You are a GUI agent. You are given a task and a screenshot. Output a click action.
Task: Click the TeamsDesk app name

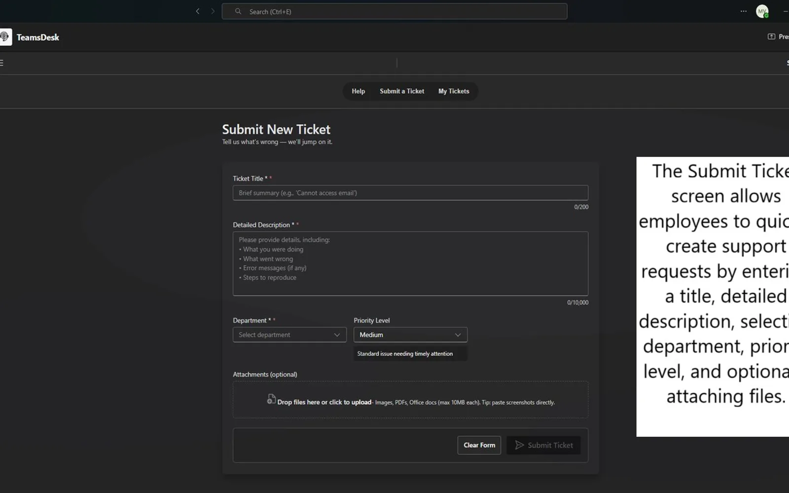38,37
